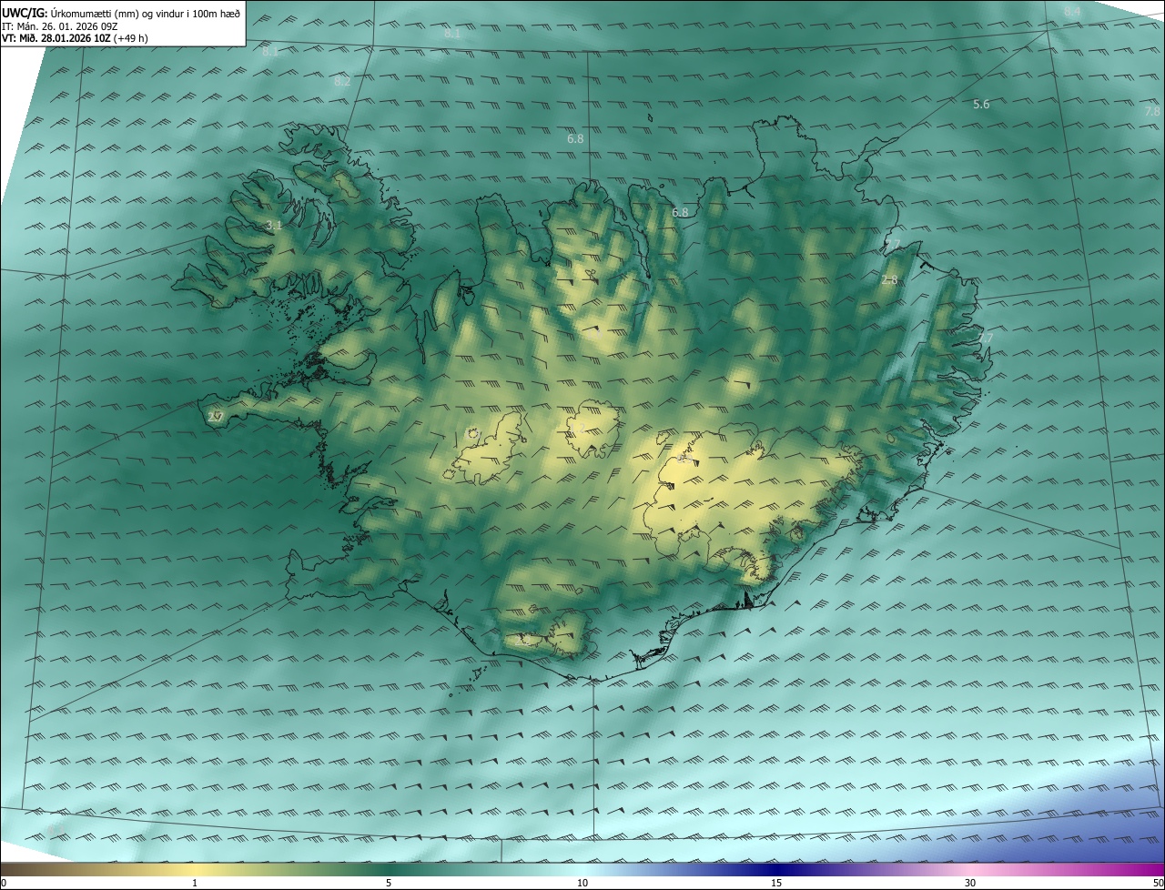Click the 5 tick on the color scale
1165x890 pixels.
389,883
